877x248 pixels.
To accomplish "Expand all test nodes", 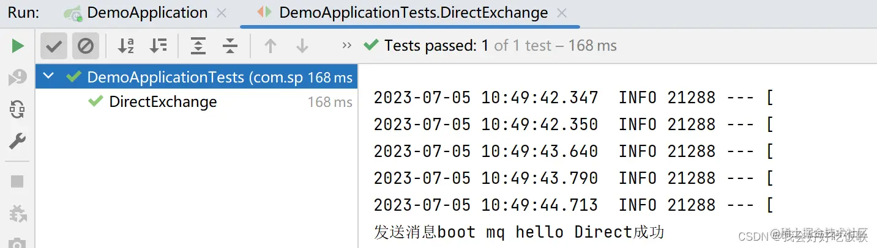I will click(198, 46).
